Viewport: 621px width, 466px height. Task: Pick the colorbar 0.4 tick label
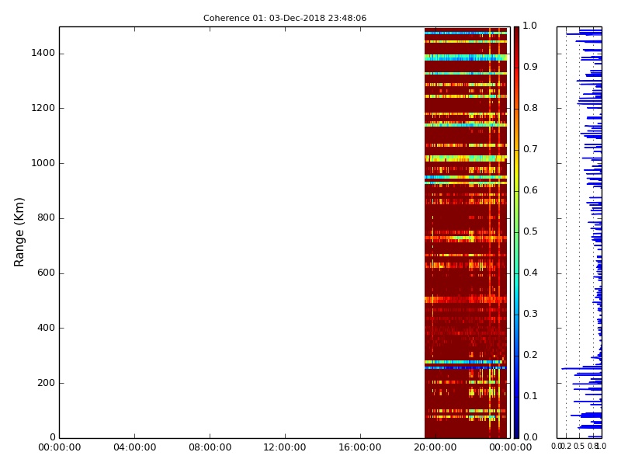click(530, 273)
